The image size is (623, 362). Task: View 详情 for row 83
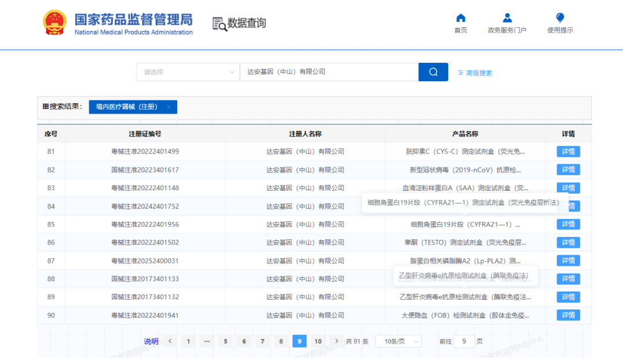click(568, 188)
